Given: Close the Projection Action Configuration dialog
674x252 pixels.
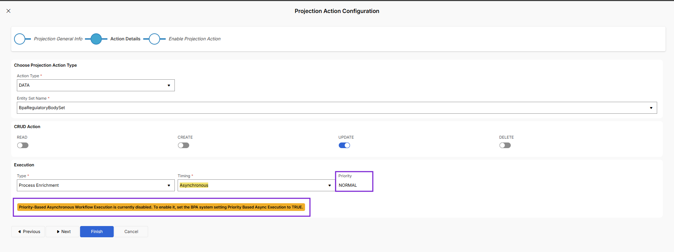Looking at the screenshot, I should coord(8,11).
